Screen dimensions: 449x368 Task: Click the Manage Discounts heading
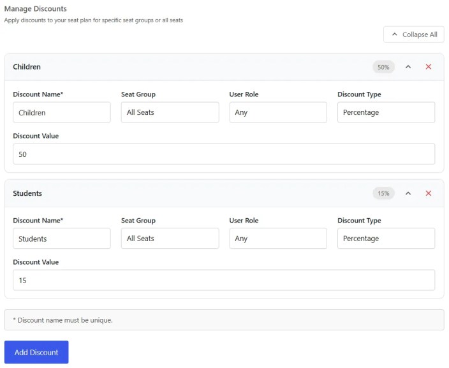coord(36,8)
